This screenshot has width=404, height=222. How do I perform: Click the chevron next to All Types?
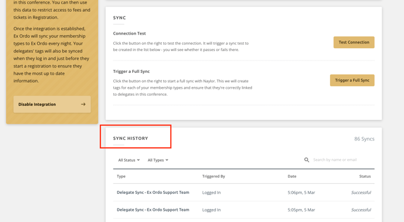pos(167,160)
